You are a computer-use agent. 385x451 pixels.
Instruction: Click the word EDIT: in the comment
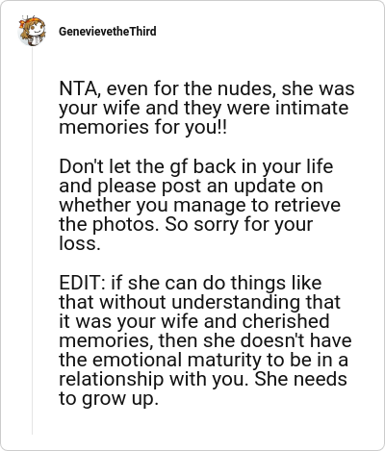point(83,283)
